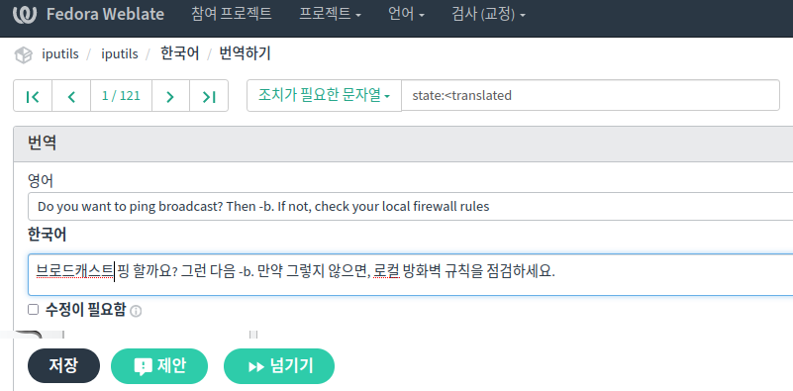793x391 pixels.
Task: Open the second iputils breadcrumb link
Action: [120, 54]
